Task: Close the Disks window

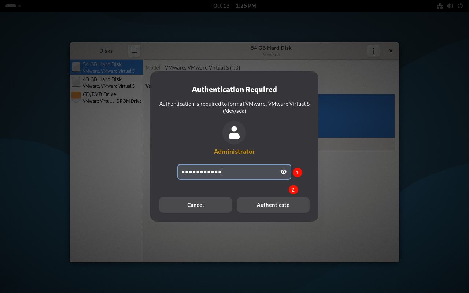Action: click(391, 51)
